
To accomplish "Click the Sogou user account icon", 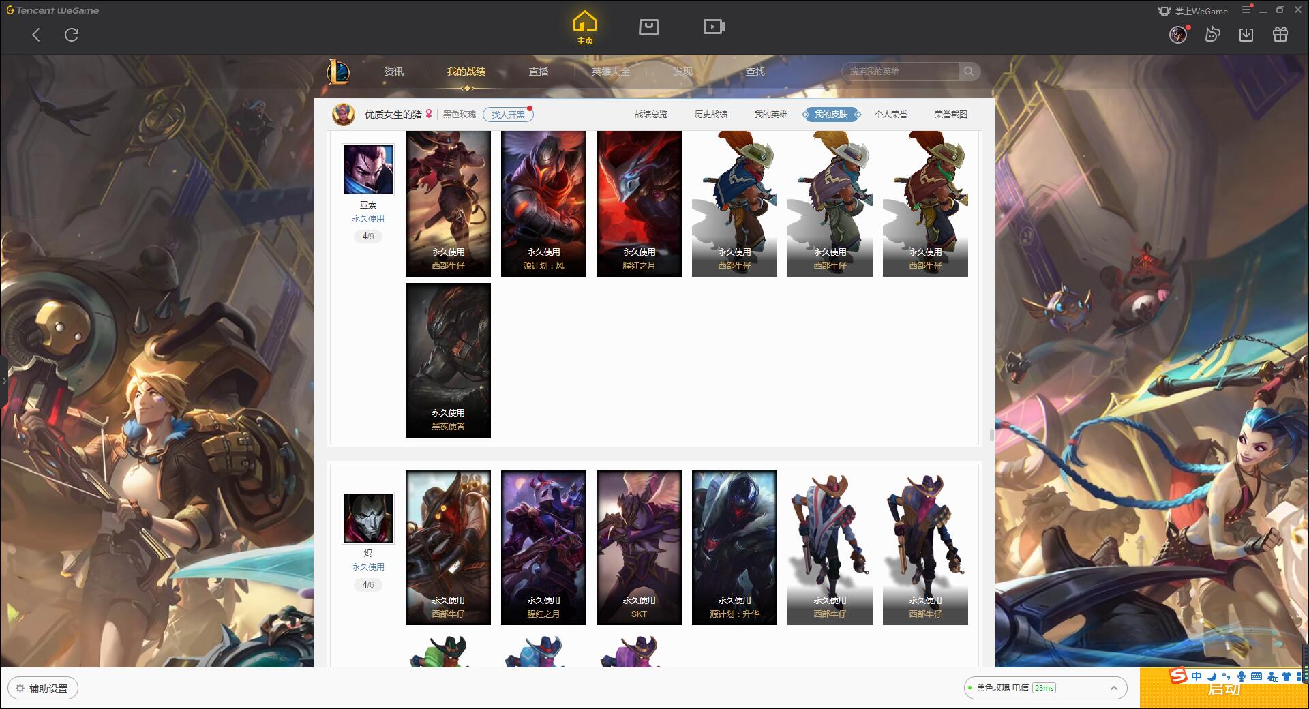I will pos(1272,676).
